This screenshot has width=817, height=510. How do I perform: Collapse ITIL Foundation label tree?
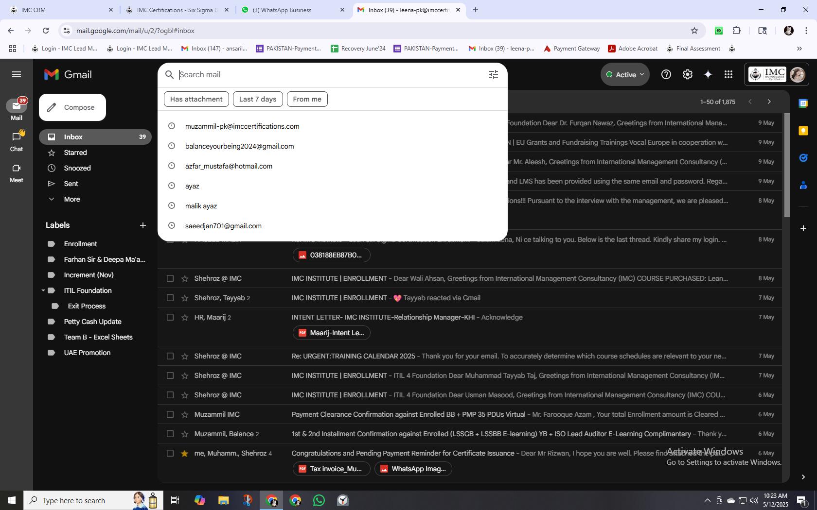[43, 290]
